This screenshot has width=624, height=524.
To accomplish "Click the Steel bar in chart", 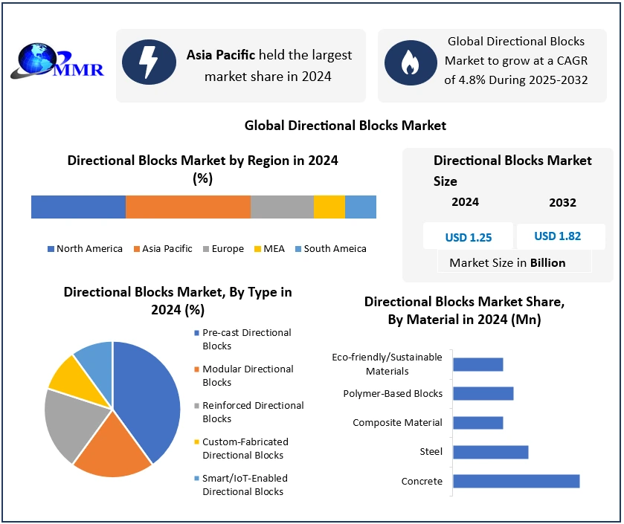I will point(490,452).
